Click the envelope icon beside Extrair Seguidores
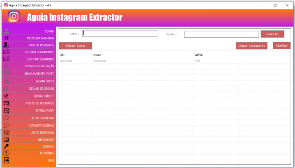The image size is (295, 168). pyautogui.click(x=6, y=52)
